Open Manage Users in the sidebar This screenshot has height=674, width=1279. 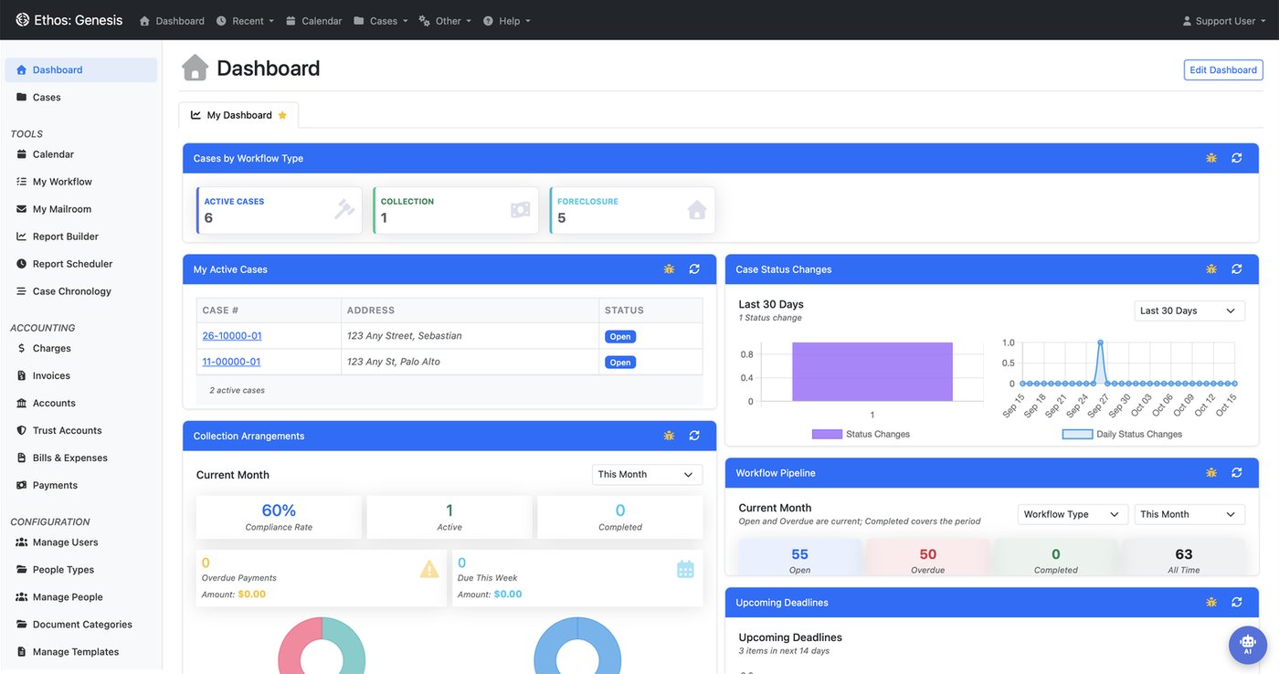point(81,542)
